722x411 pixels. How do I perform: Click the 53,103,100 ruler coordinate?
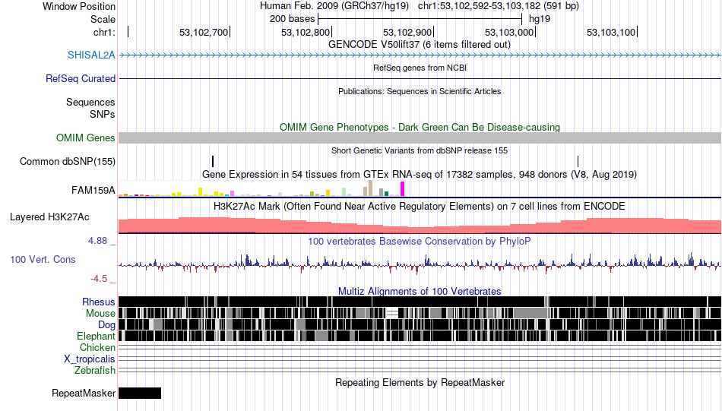click(x=610, y=32)
